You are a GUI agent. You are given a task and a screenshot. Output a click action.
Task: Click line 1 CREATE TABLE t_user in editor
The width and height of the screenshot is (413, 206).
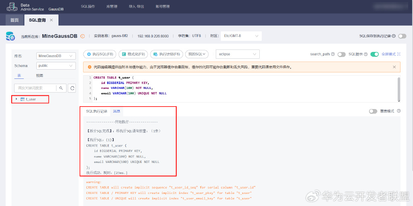tap(113, 78)
